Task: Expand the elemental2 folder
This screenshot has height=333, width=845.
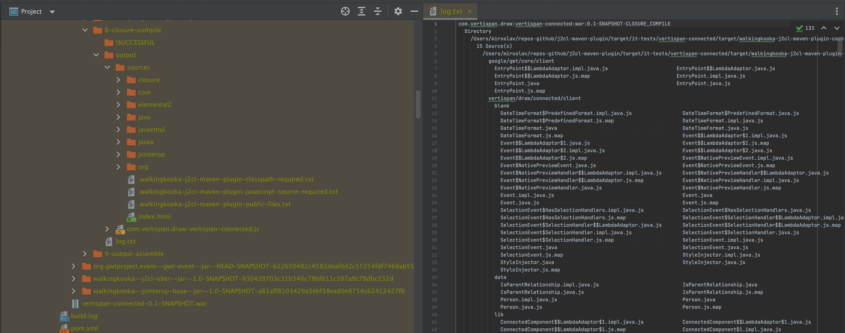Action: tap(119, 105)
